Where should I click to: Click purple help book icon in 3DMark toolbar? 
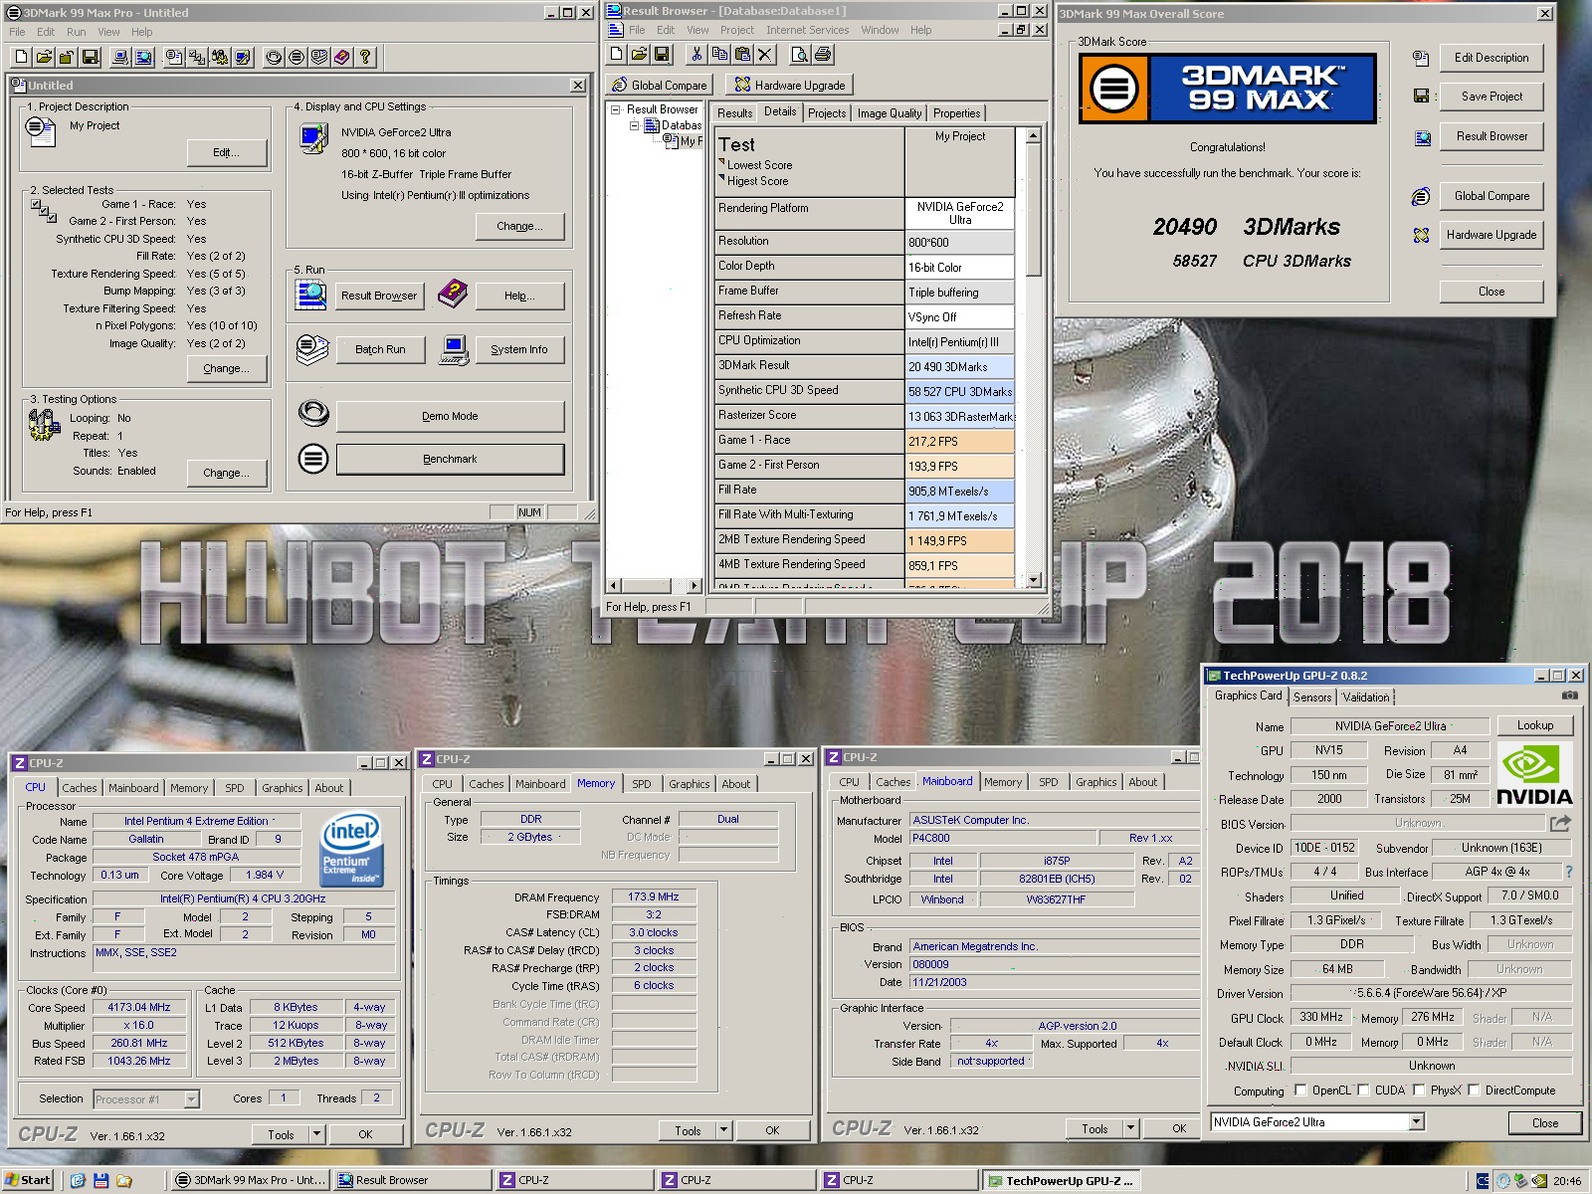pyautogui.click(x=342, y=57)
